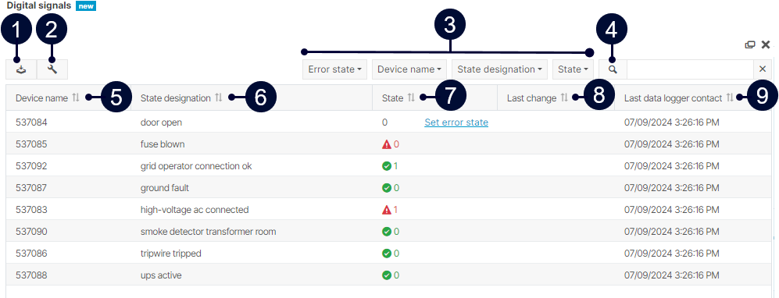779x298 pixels.
Task: Open the wrench settings button
Action: tap(52, 70)
